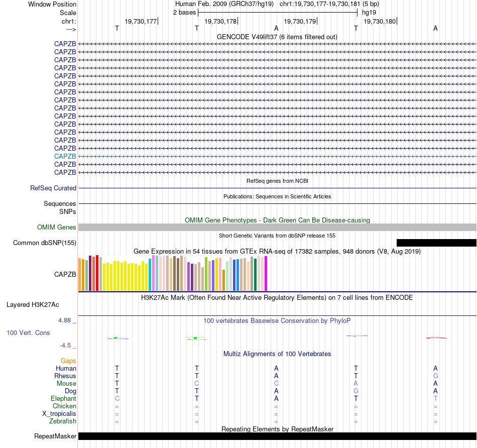Click the Sequences track label
The image size is (477, 448).
(x=60, y=203)
